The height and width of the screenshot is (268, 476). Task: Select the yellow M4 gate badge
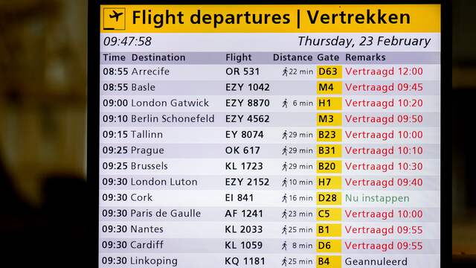(x=329, y=88)
